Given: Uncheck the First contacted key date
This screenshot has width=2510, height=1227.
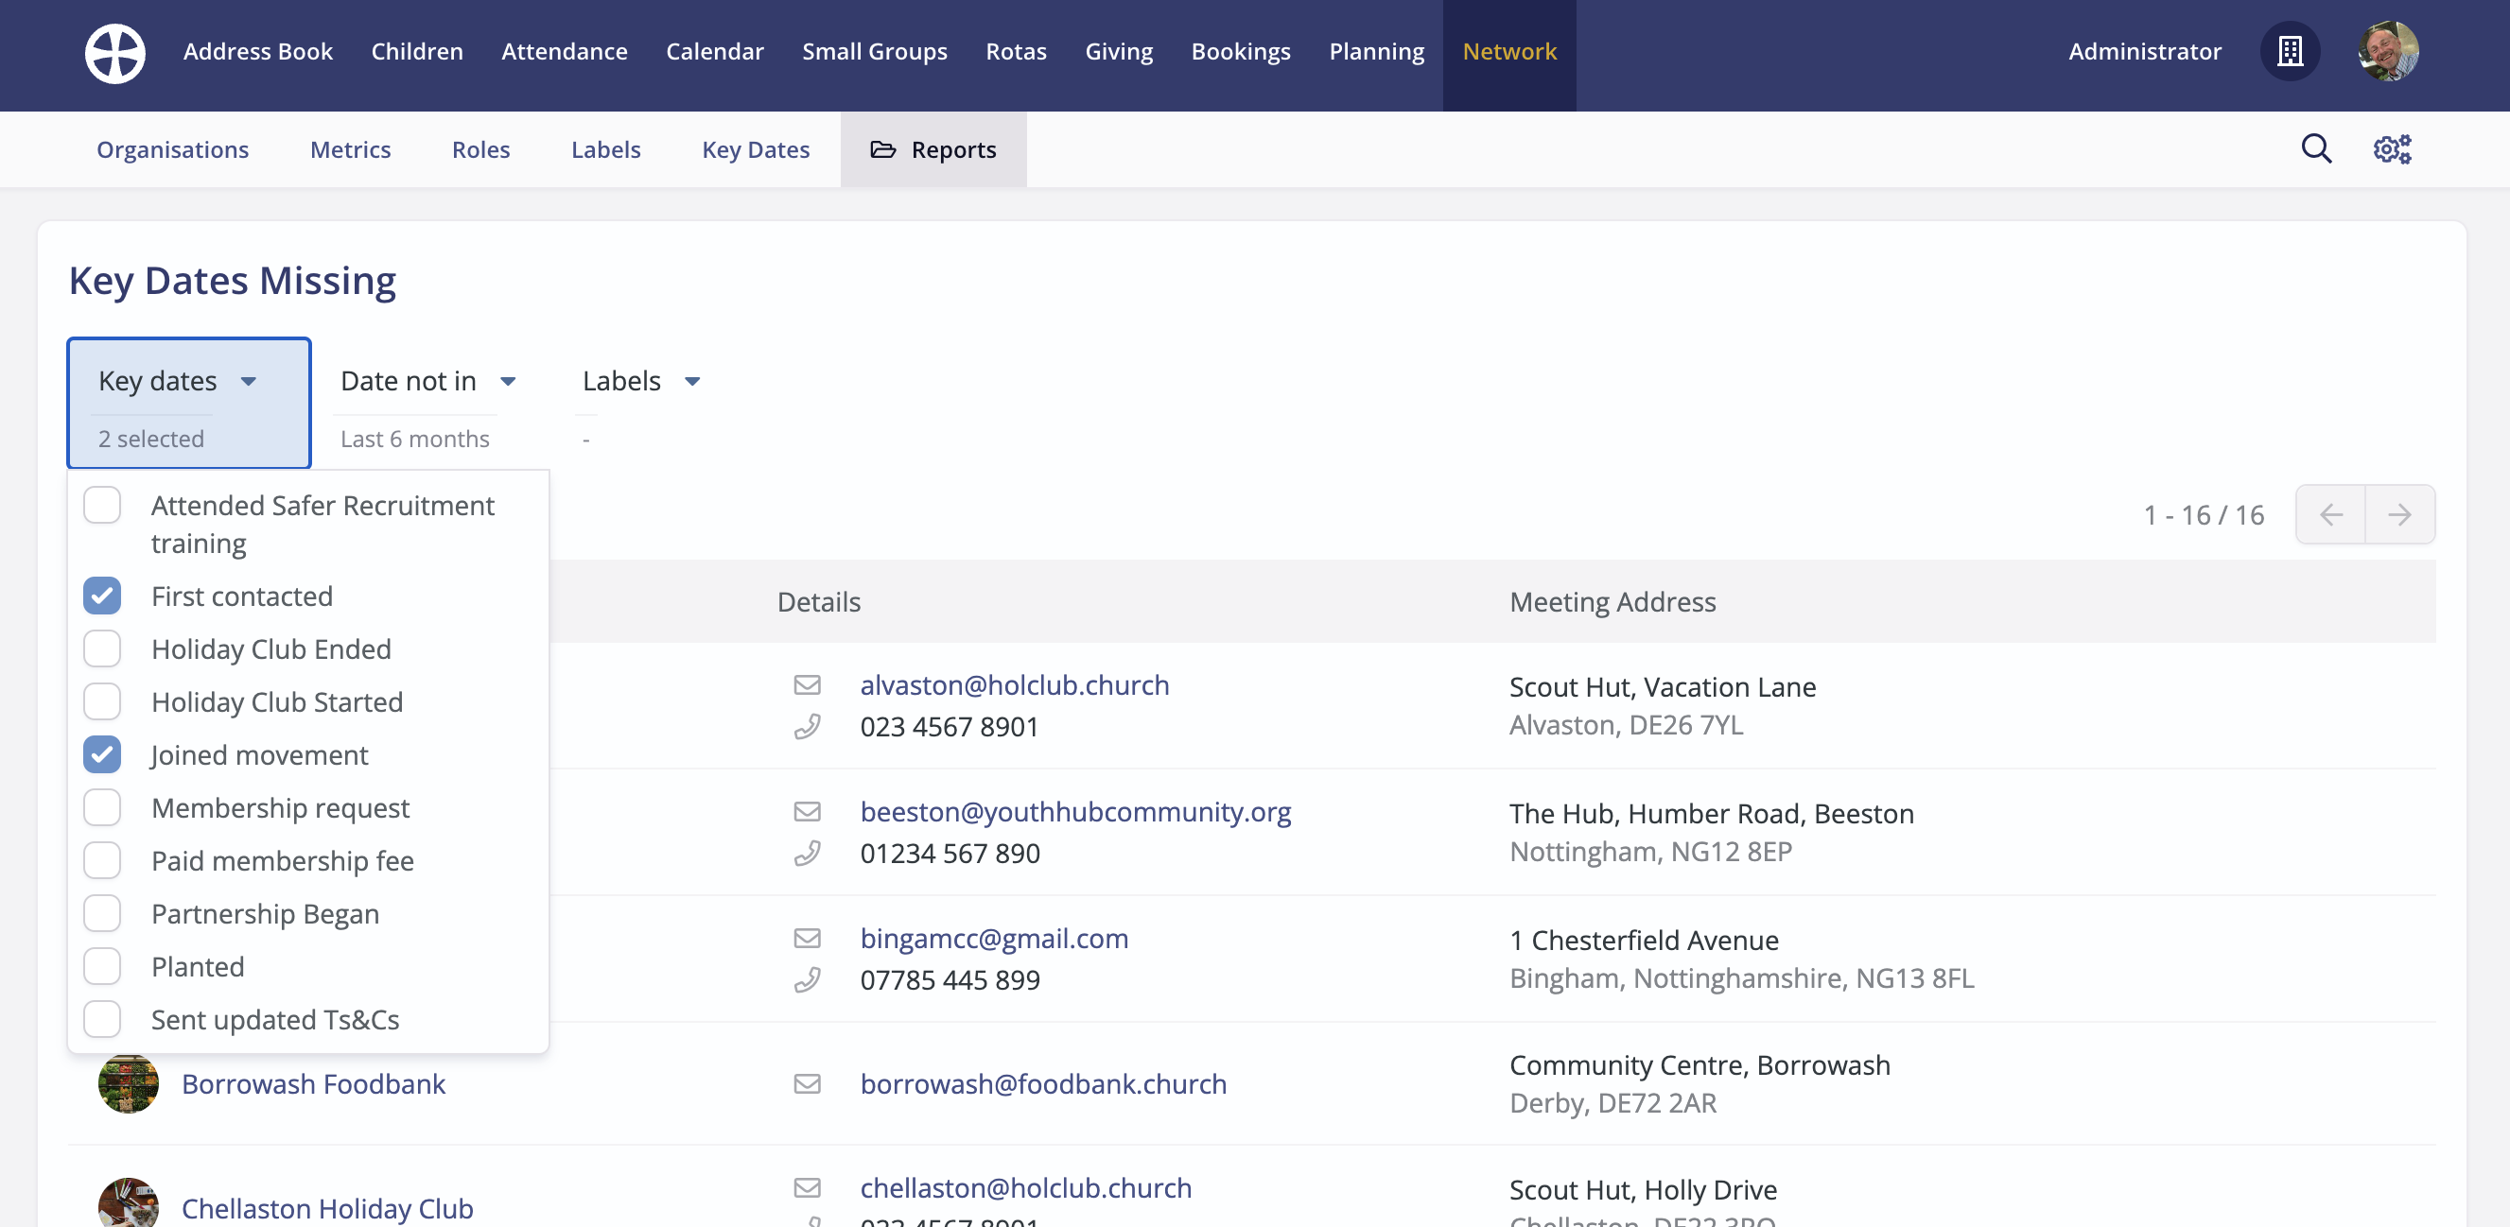Looking at the screenshot, I should coord(101,595).
